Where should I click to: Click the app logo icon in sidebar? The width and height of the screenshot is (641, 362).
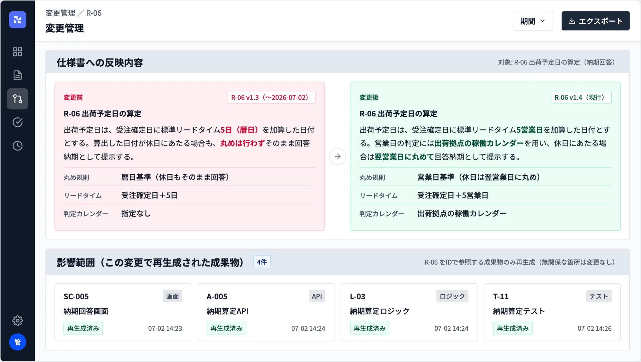(17, 20)
